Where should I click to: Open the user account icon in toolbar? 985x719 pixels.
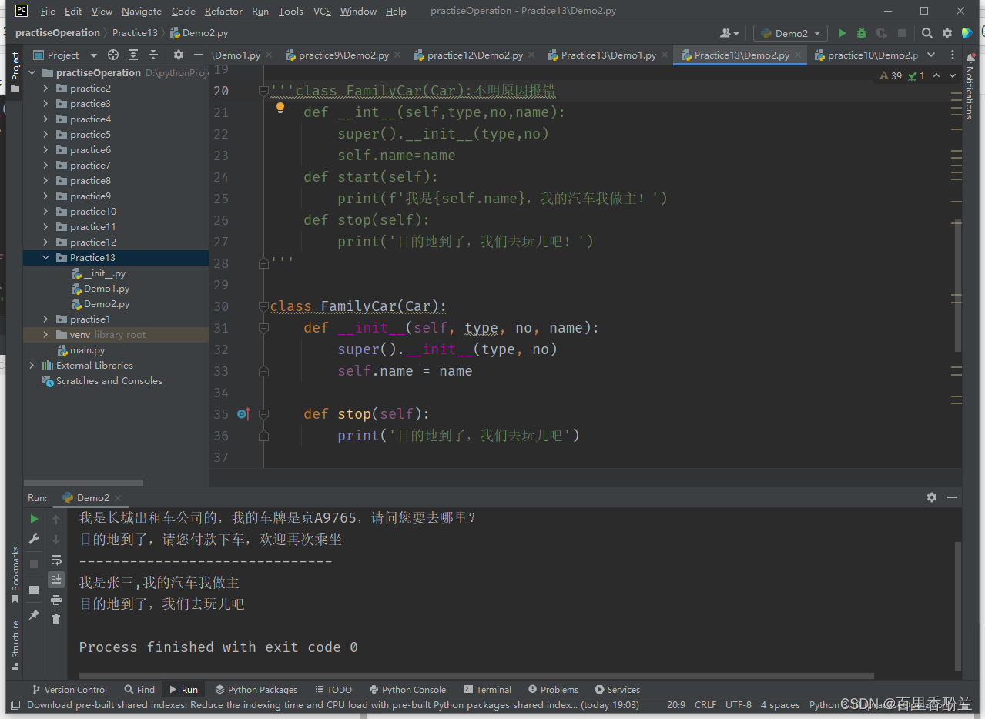coord(729,33)
